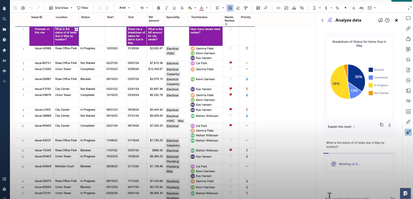The image size is (413, 199).
Task: Download the pie chart result
Action: [389, 125]
